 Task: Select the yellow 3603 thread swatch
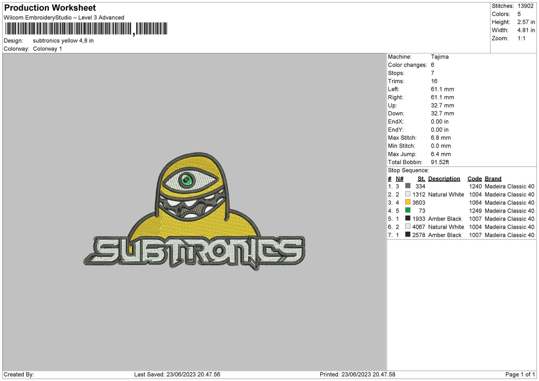[408, 203]
